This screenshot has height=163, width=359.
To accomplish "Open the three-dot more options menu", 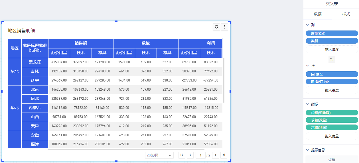I will pos(224,27).
